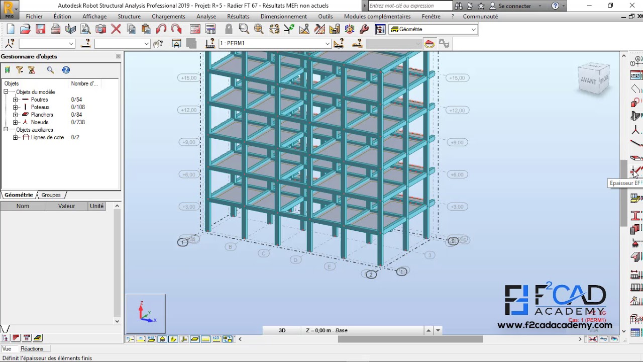
Task: Open the node selection dropdown list
Action: [x=71, y=44]
